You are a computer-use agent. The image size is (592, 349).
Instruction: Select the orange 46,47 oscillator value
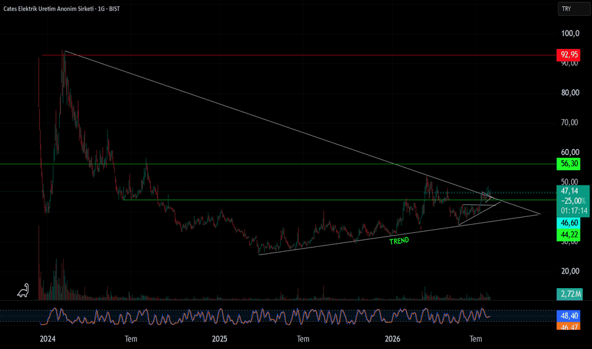[x=568, y=326]
